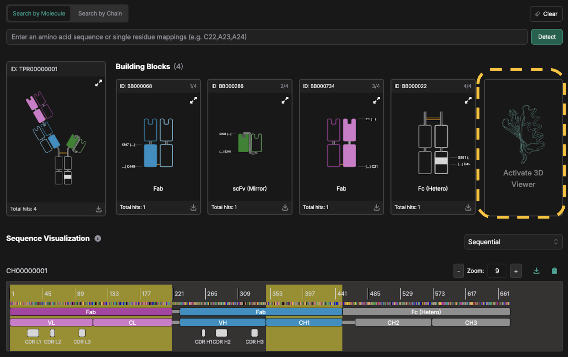The image size is (568, 357).
Task: Expand the BB000068 Fab building block
Action: (193, 100)
